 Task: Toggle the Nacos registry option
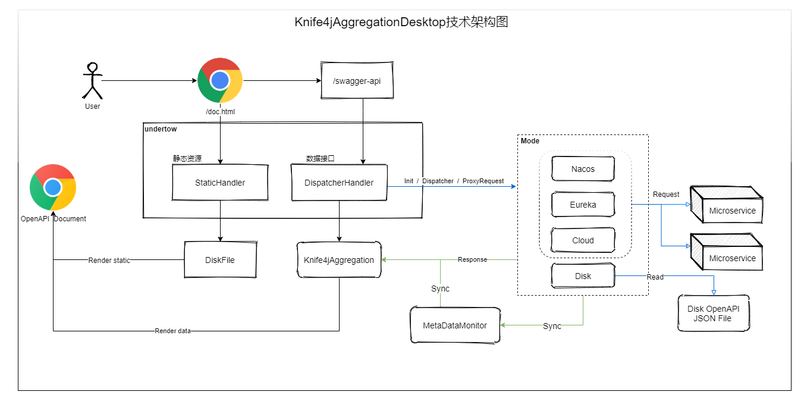click(x=583, y=168)
